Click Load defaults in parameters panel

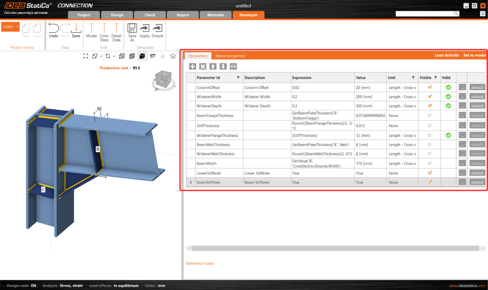447,55
